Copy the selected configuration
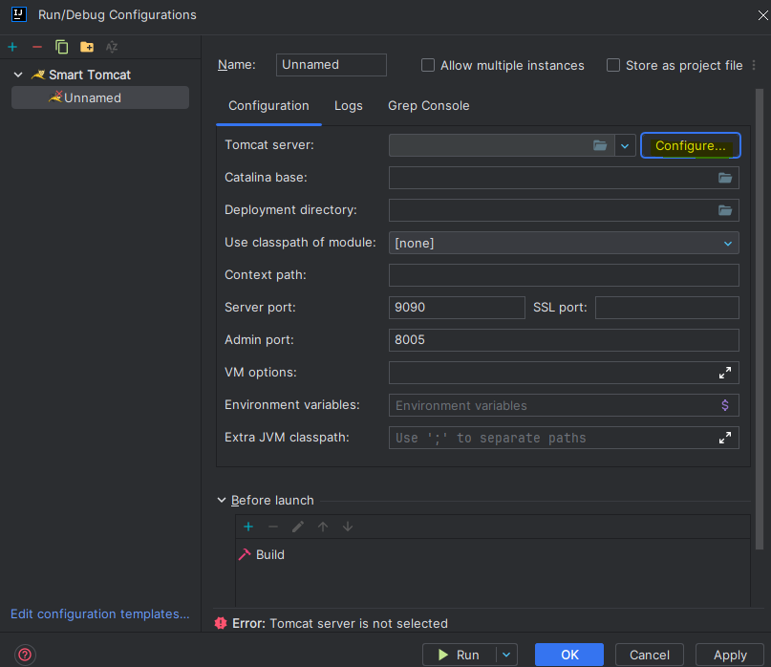Screen dimensions: 771x667 (x=61, y=47)
